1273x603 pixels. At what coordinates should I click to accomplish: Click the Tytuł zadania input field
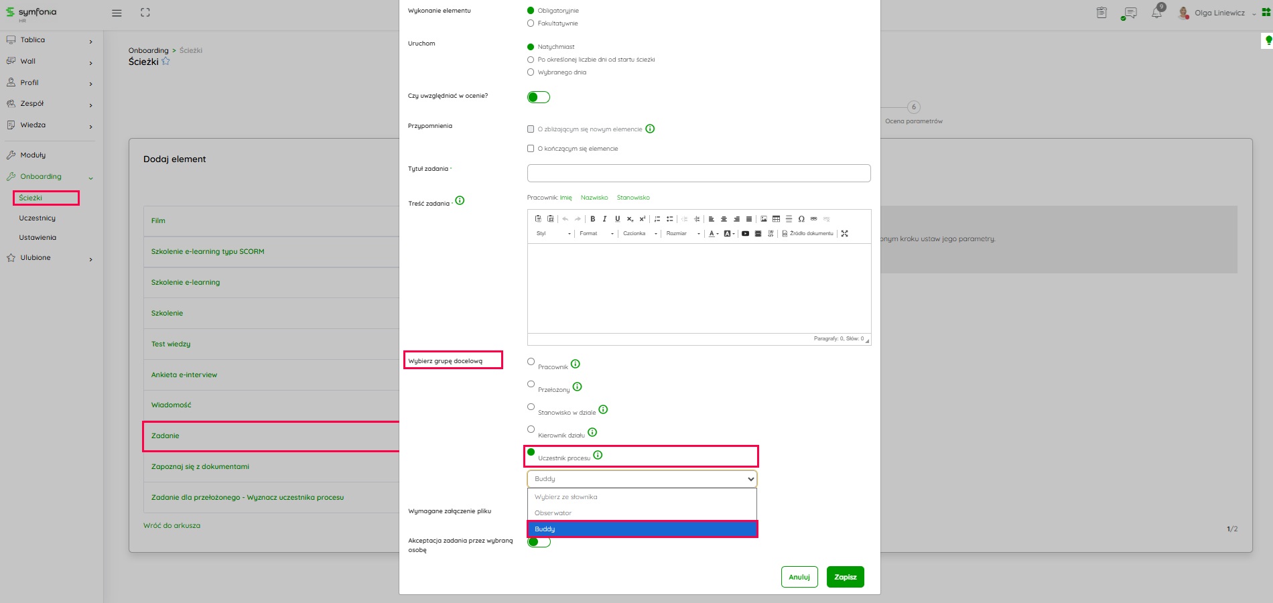pos(698,174)
